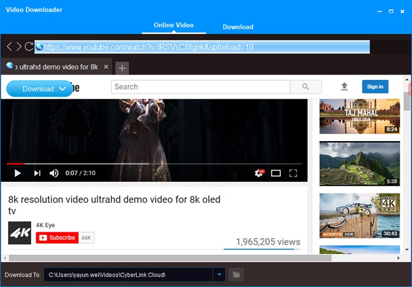Open the 4K Eye channel name

(x=45, y=225)
